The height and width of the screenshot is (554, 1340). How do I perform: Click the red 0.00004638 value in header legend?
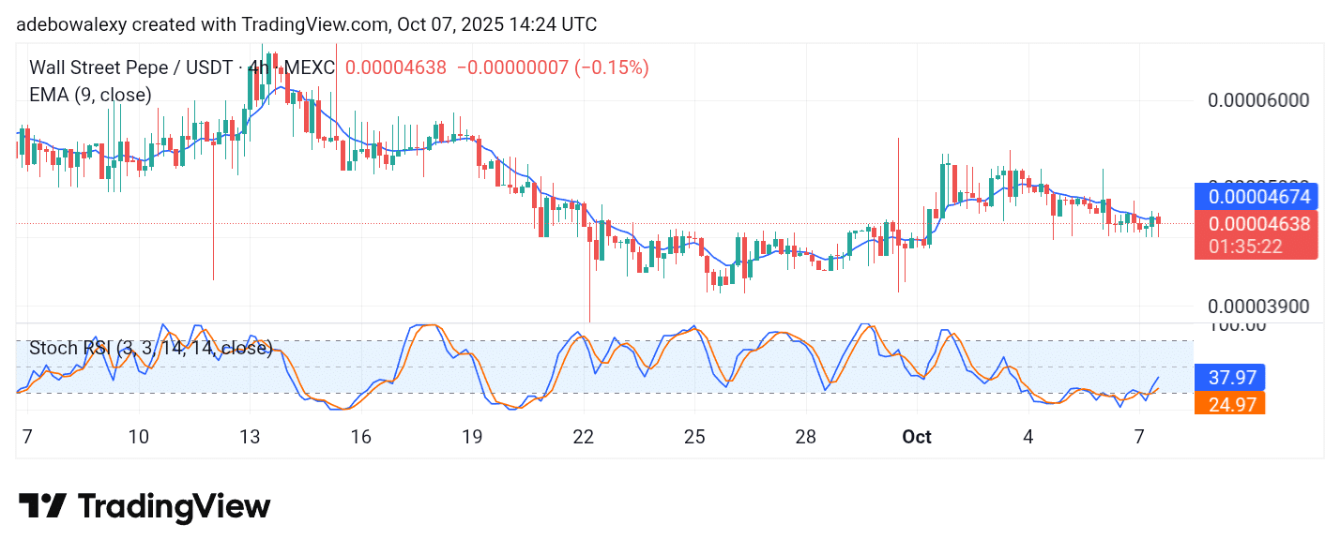[396, 67]
